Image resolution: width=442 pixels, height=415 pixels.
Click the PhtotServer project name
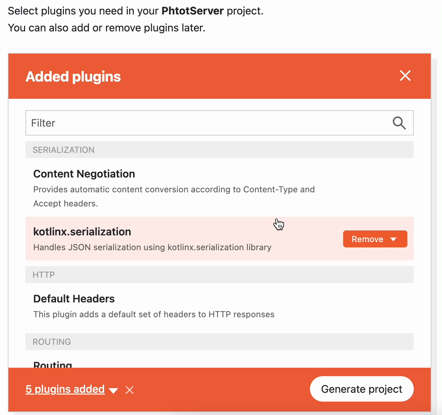(192, 11)
